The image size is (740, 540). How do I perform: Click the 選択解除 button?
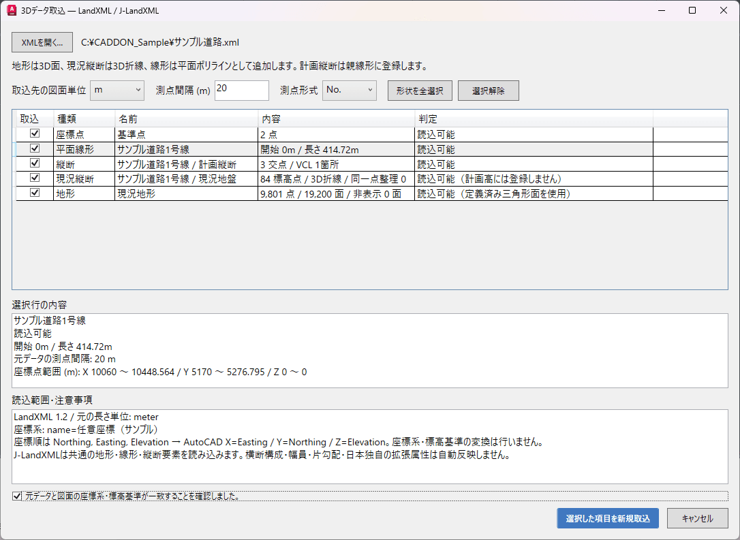pos(489,91)
